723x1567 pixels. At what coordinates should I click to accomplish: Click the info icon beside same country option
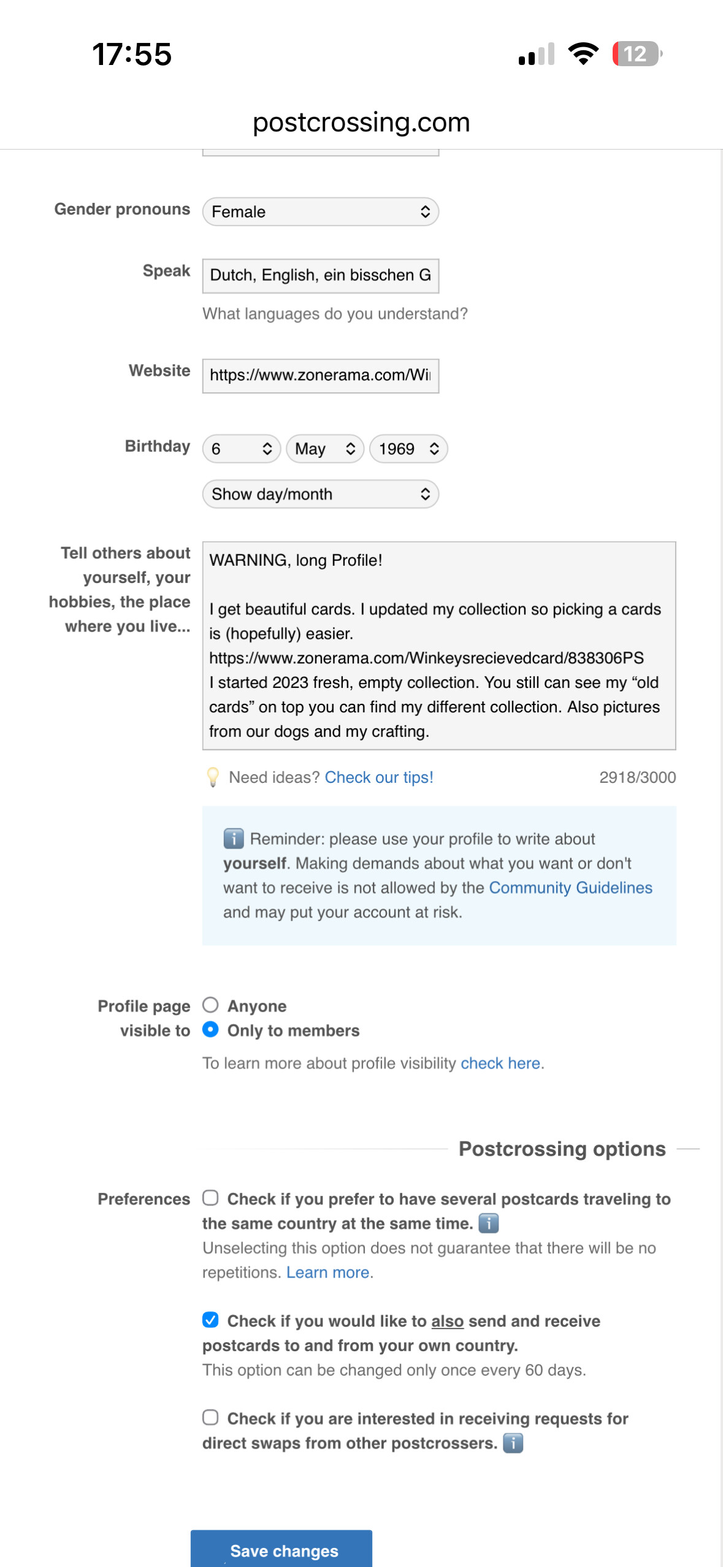pos(488,1223)
